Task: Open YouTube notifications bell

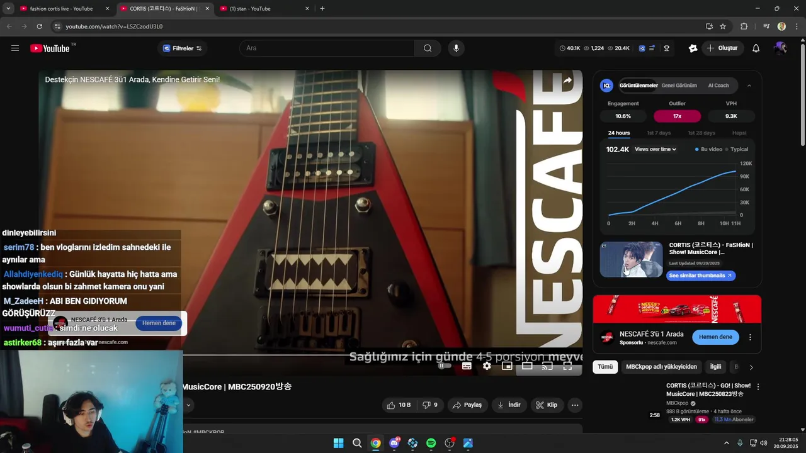Action: (x=756, y=48)
